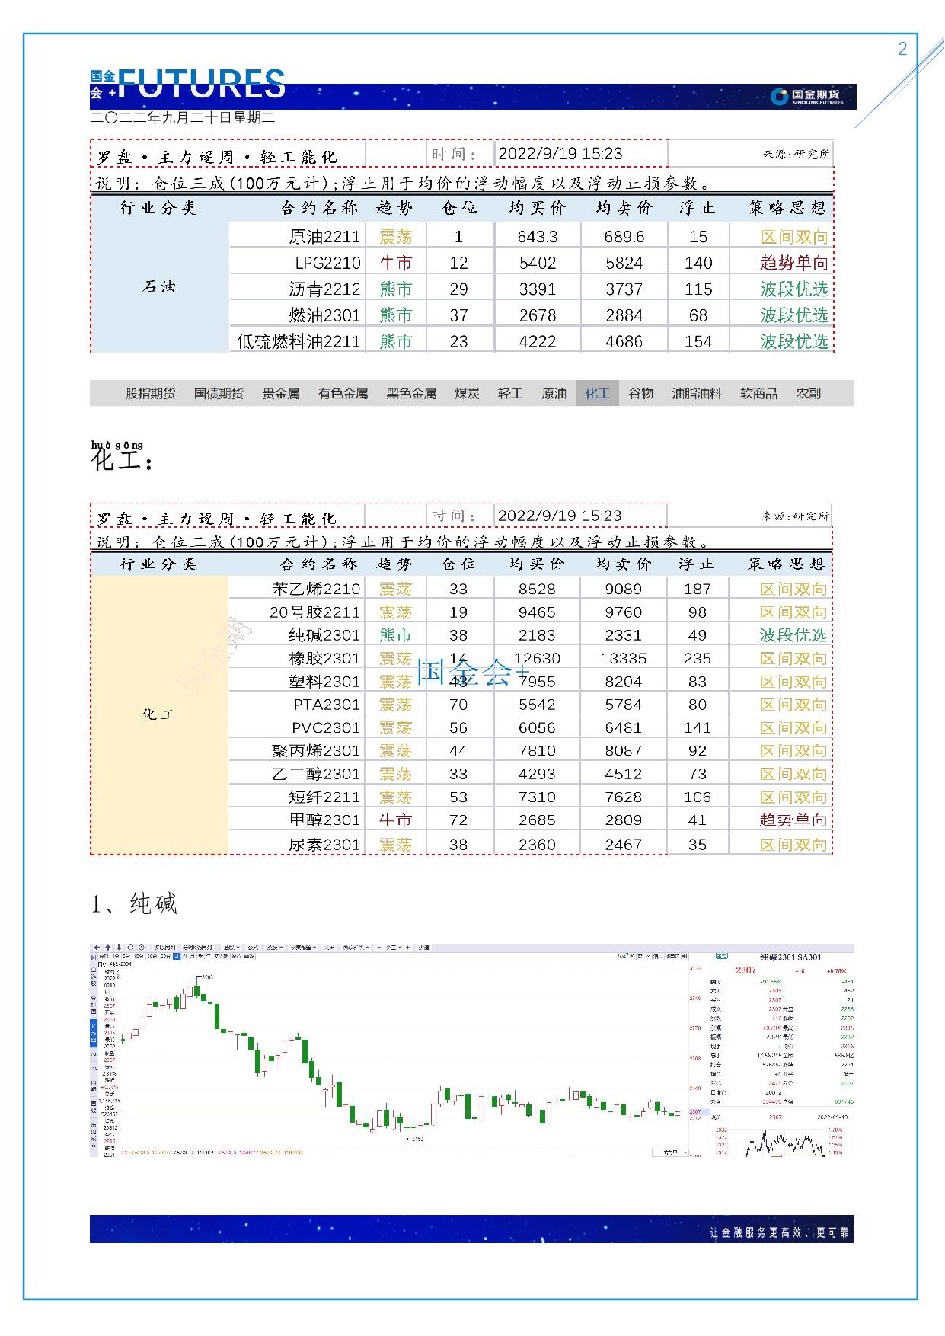This screenshot has height=1336, width=945.
Task: Go to the 原油 tab
Action: click(x=554, y=393)
